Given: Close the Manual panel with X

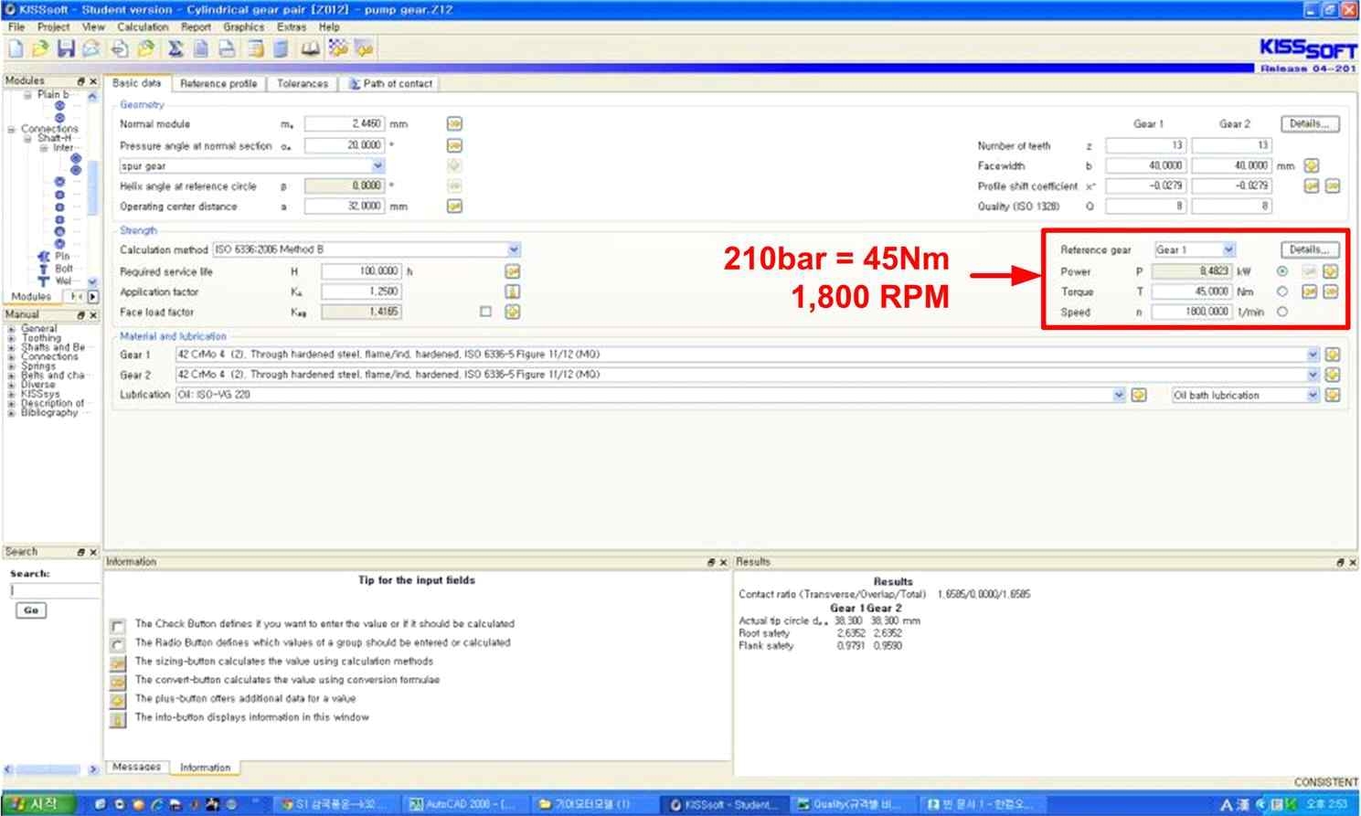Looking at the screenshot, I should tap(93, 315).
